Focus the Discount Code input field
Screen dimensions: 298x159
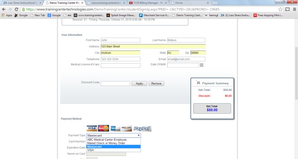(x=115, y=84)
